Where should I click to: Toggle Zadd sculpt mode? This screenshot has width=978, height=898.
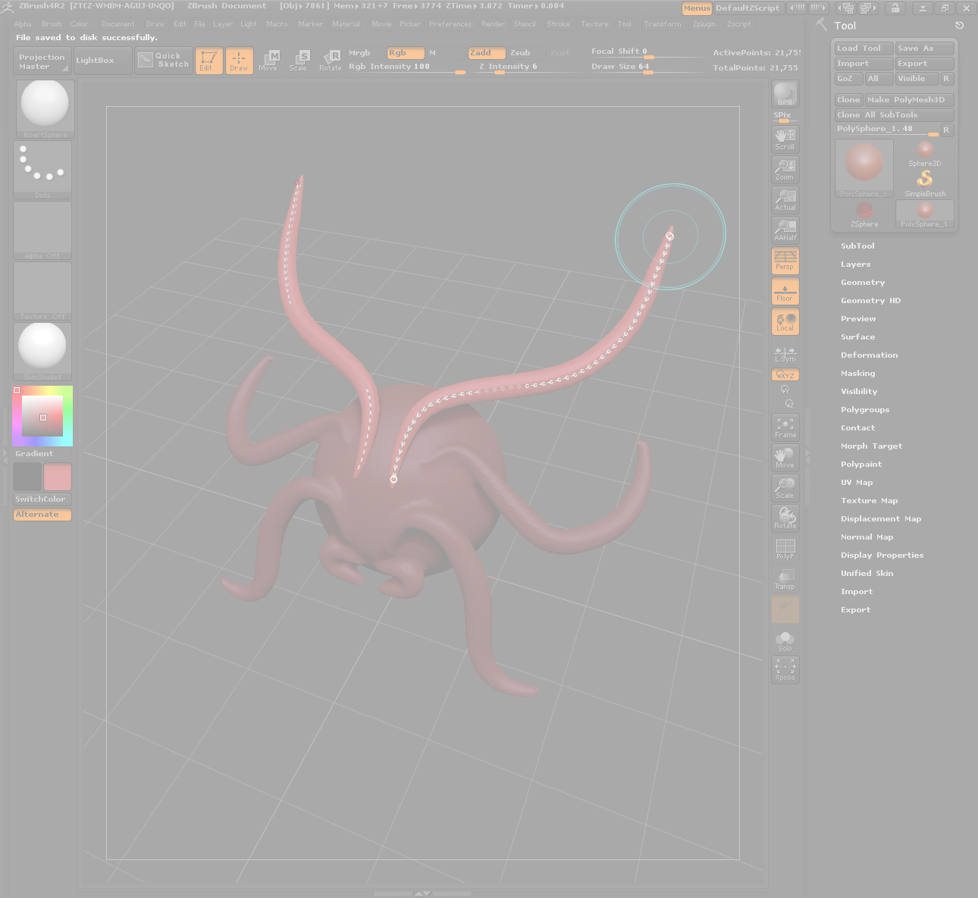pyautogui.click(x=487, y=53)
